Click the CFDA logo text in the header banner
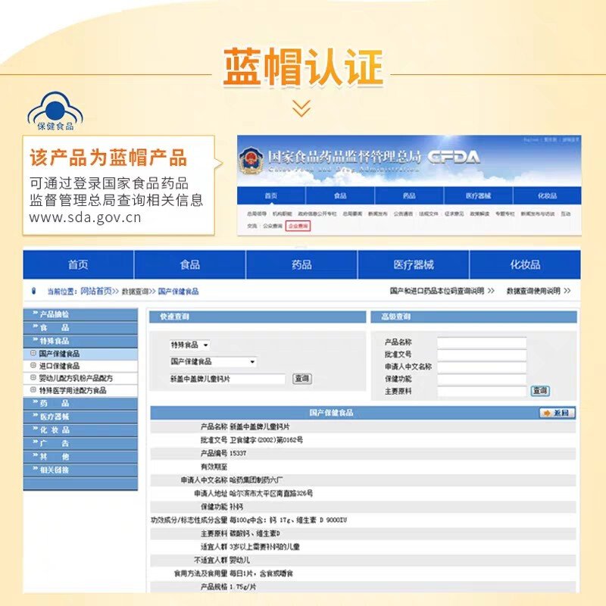Screen dimensions: 606x606 (x=454, y=158)
